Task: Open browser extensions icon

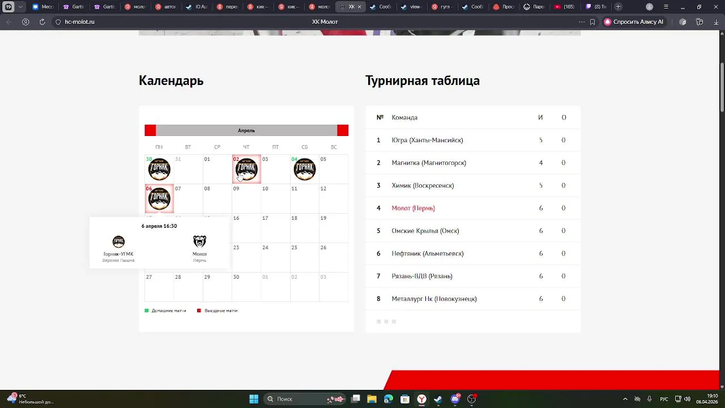Action: [683, 22]
